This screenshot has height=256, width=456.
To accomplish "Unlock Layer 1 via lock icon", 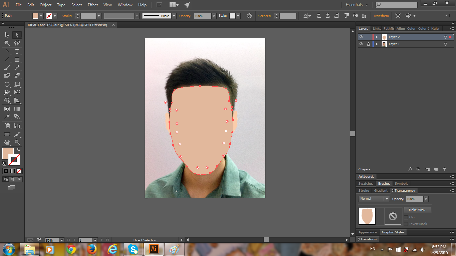I will 368,44.
